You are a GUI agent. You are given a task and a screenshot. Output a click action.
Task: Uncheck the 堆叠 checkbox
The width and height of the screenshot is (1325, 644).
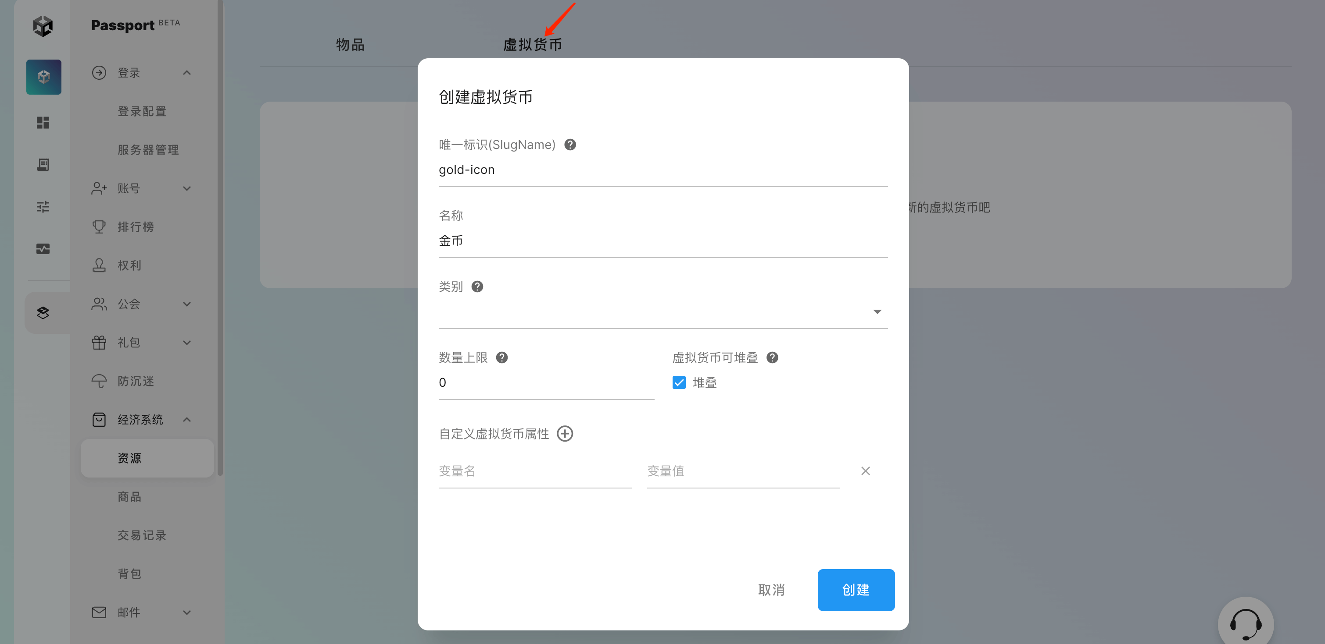pos(679,382)
